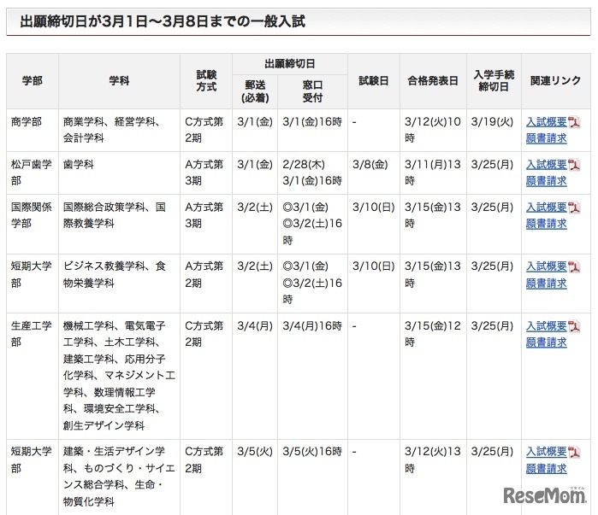Open 願書請求 link in 短期大学部 C方式第2期 row
Viewport: 598px width, 515px height.
[547, 469]
